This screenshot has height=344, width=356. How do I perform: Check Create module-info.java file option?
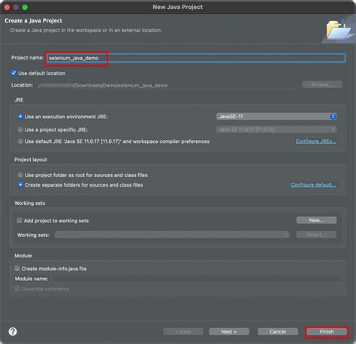coord(17,268)
